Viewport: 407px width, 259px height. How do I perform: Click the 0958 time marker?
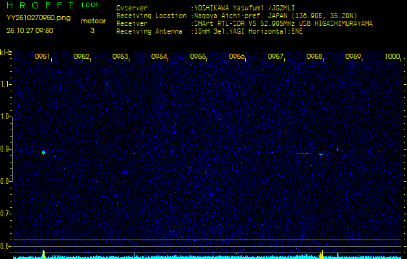click(314, 56)
